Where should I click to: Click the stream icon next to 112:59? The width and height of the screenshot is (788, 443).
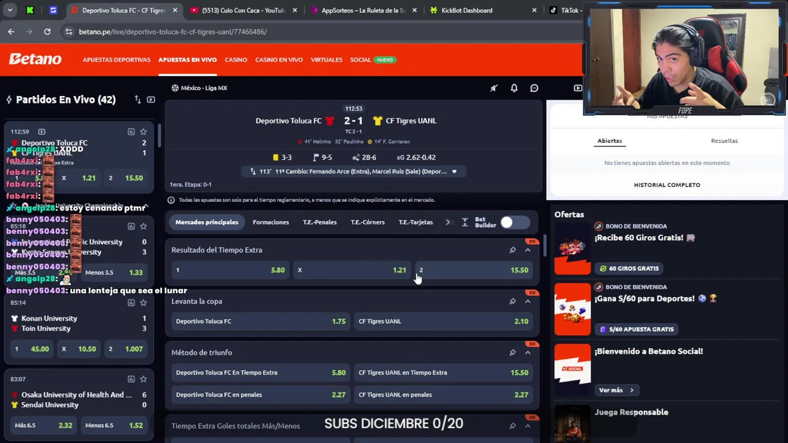pos(41,132)
